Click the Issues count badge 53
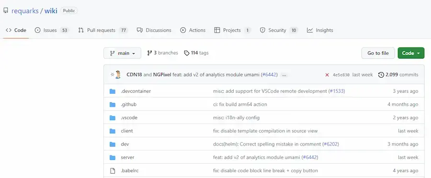The width and height of the screenshot is (431, 178). (x=65, y=31)
